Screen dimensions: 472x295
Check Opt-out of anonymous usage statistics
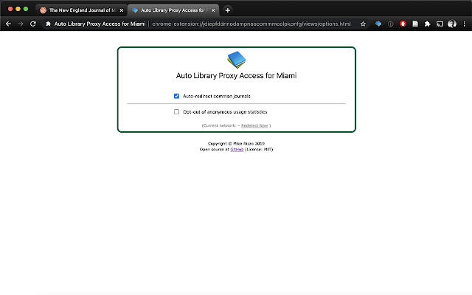(176, 111)
